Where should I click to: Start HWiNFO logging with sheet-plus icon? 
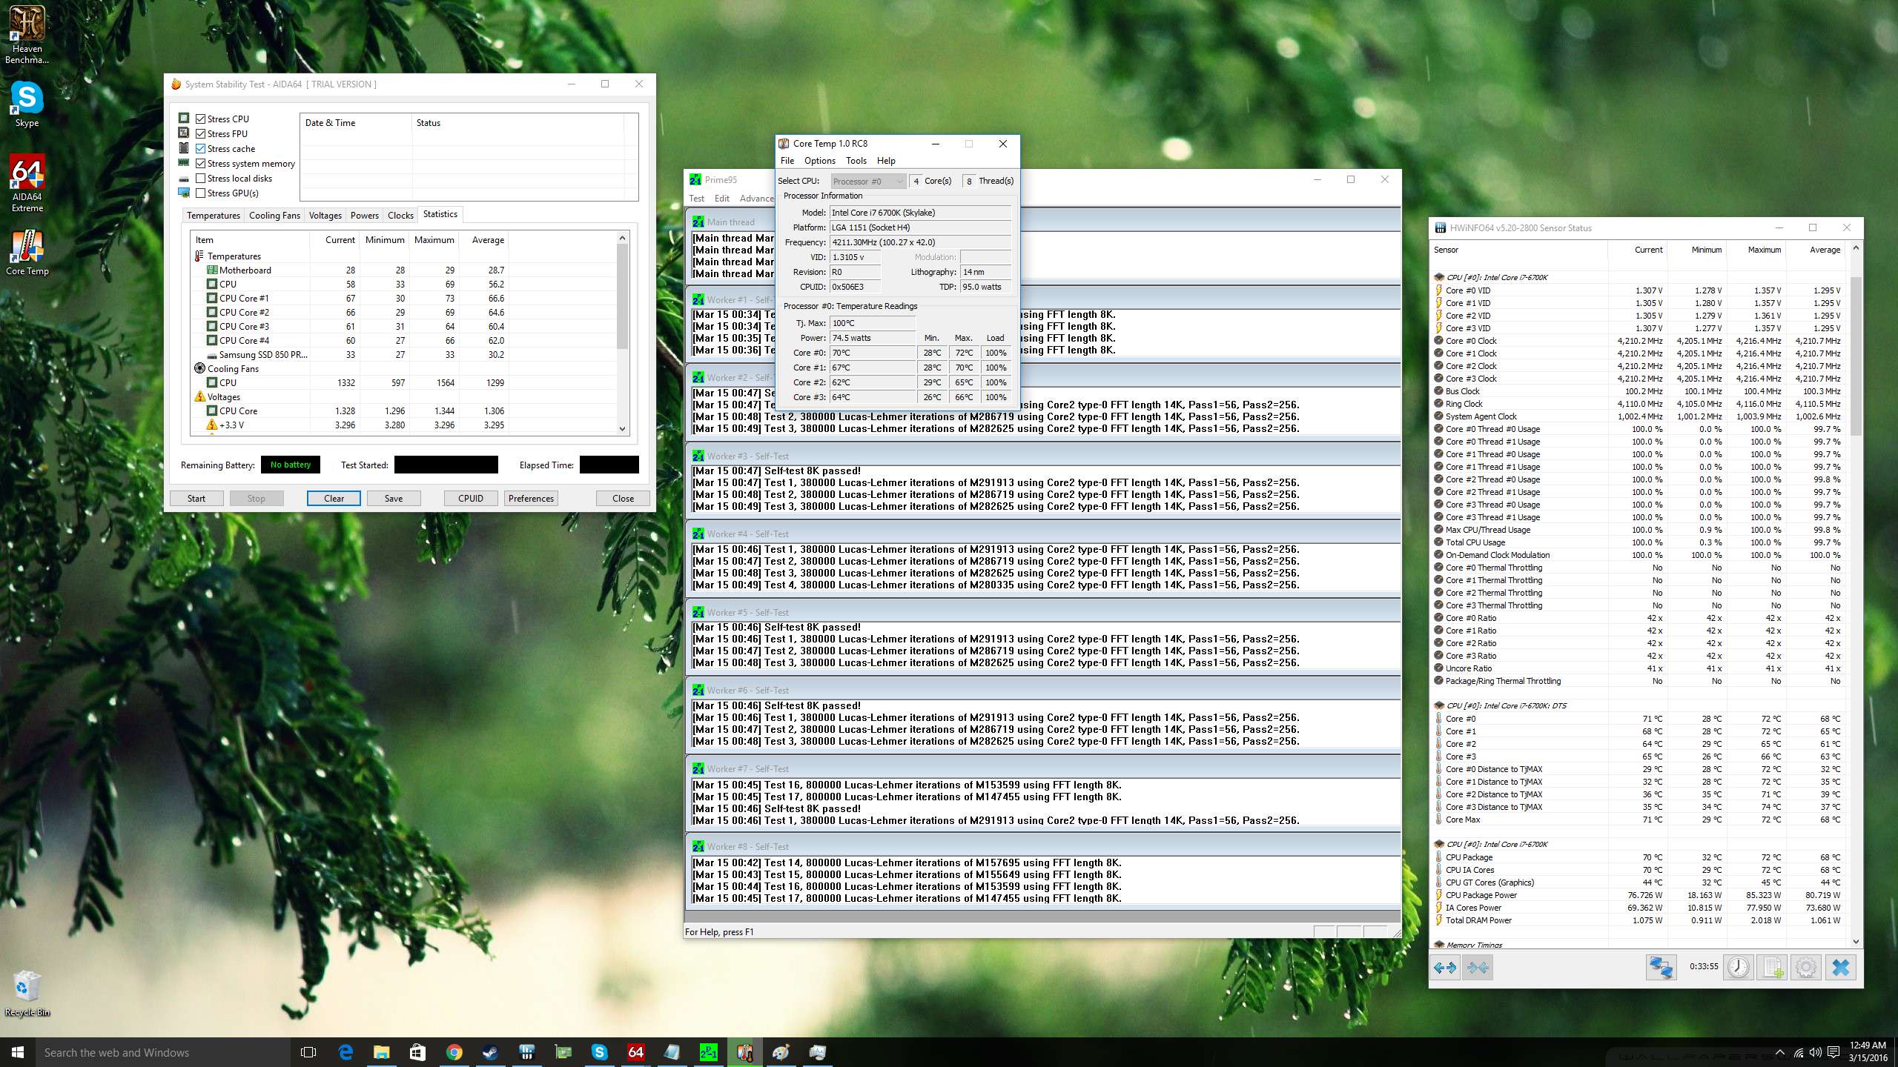[1773, 968]
